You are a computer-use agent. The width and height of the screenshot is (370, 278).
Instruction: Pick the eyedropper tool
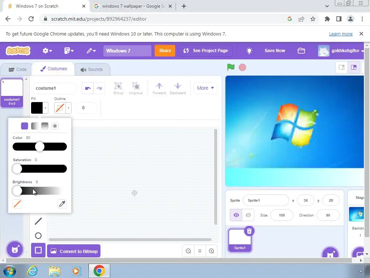click(x=62, y=204)
